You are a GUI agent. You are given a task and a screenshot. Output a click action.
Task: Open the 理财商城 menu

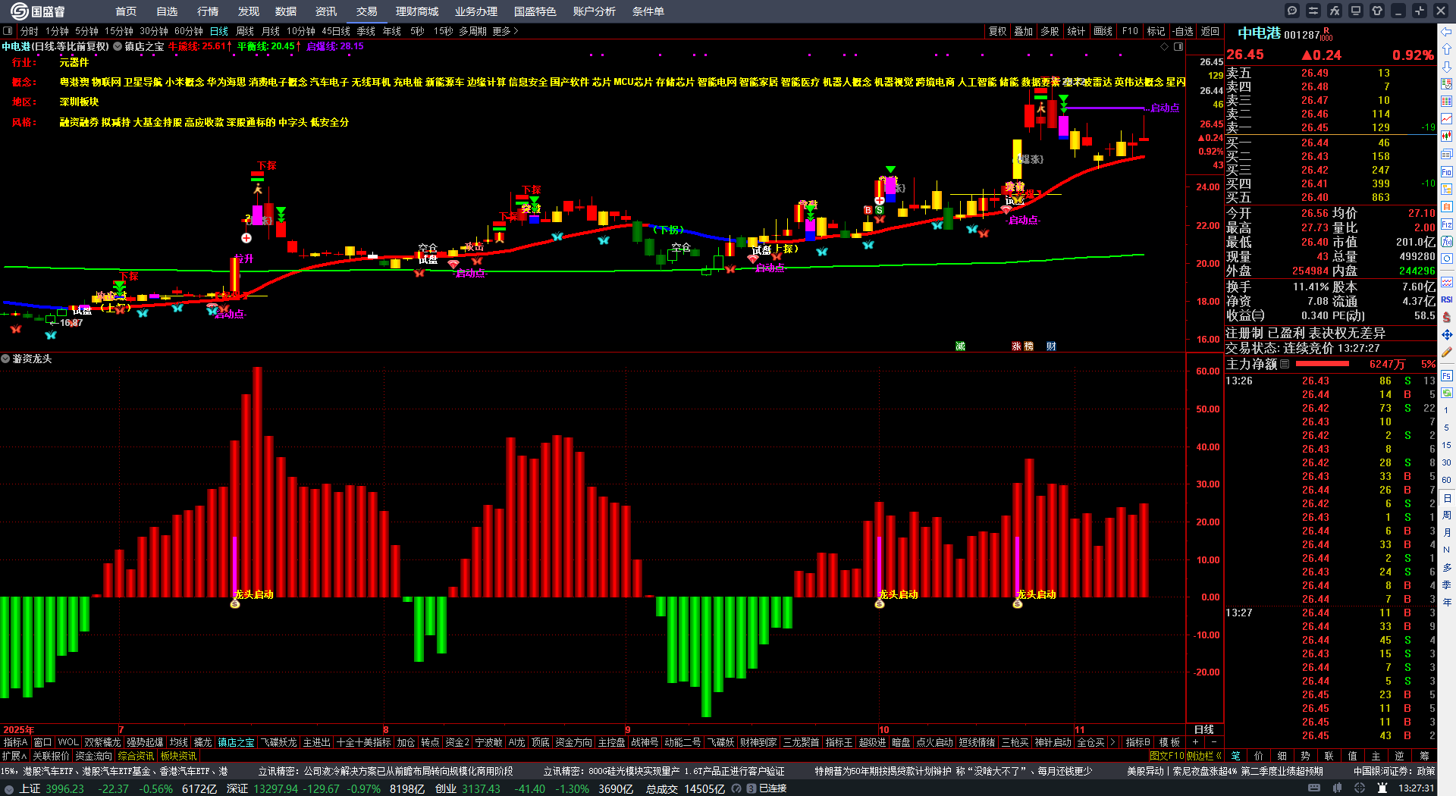click(417, 11)
